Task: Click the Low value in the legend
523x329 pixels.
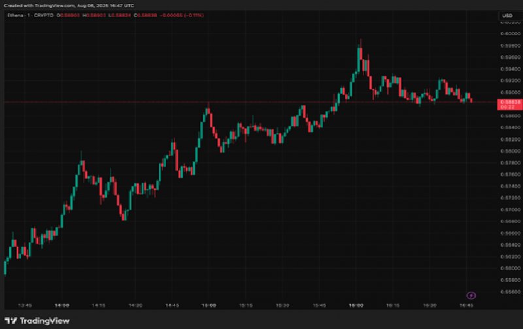Action: click(120, 15)
